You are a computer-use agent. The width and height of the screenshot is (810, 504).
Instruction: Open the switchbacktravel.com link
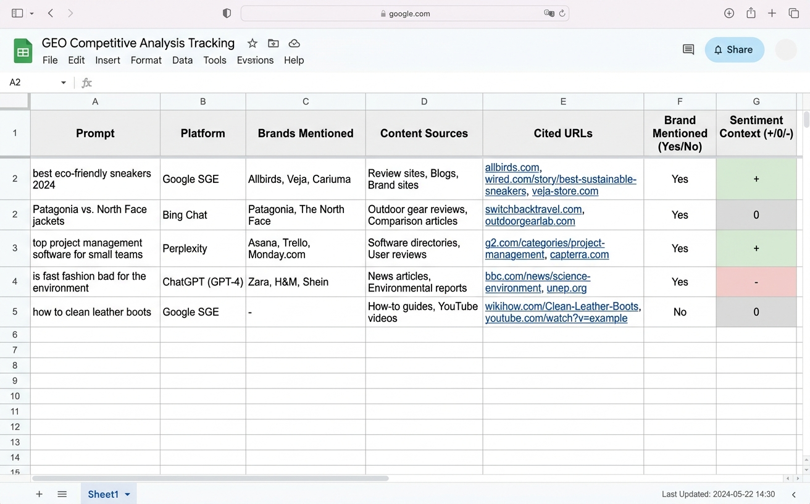[533, 209]
